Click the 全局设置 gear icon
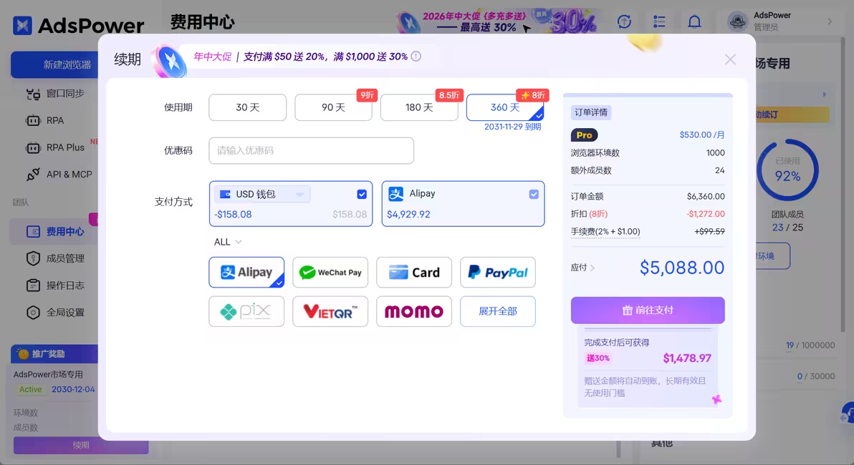Viewport: 854px width, 465px height. pyautogui.click(x=33, y=312)
